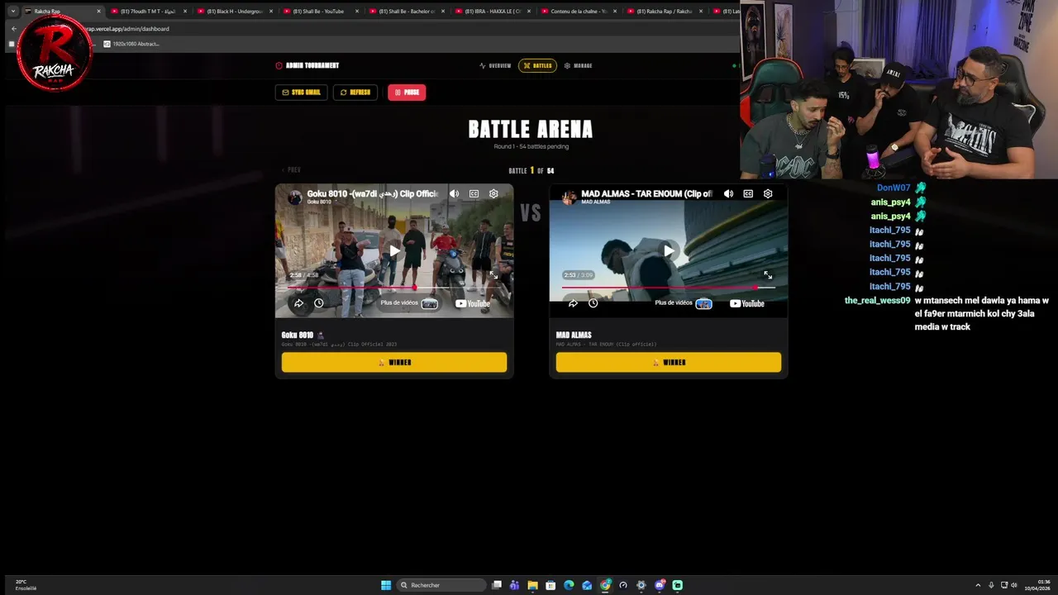Image resolution: width=1058 pixels, height=595 pixels.
Task: Click the SYNC GMAIL button
Action: 301,93
